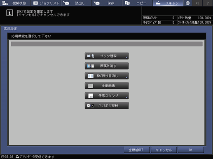Click the プリントデータ受信できます status text

37,157
